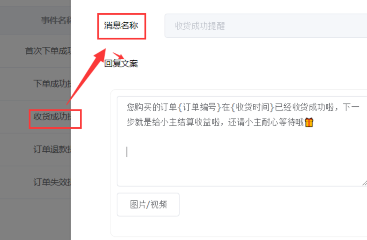This screenshot has height=240, width=367.
Task: Select the 收货成功 event row
Action: pyautogui.click(x=35, y=116)
